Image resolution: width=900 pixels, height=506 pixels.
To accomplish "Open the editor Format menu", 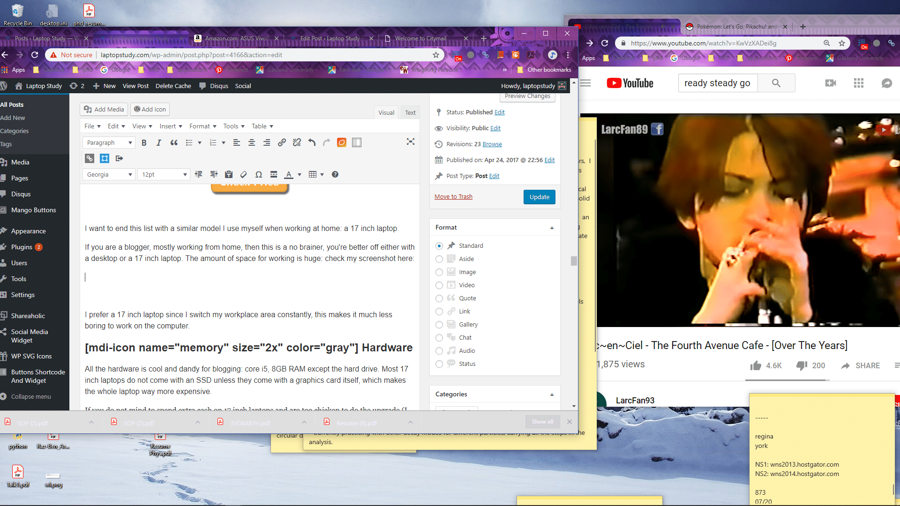I will (x=202, y=126).
